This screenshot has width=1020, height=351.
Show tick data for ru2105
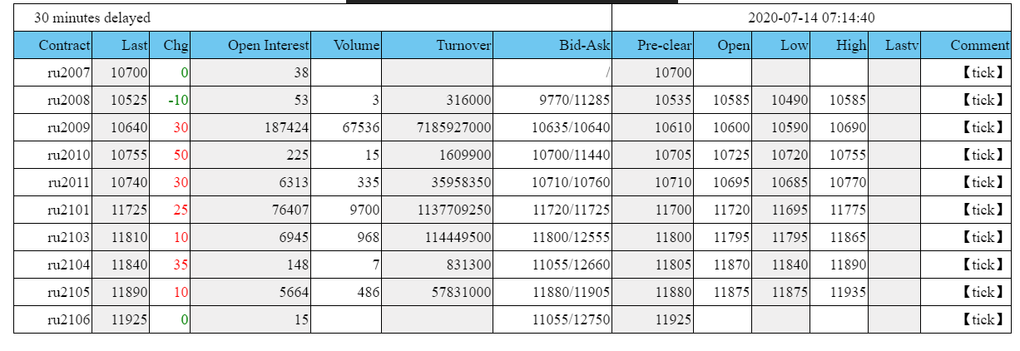[983, 292]
